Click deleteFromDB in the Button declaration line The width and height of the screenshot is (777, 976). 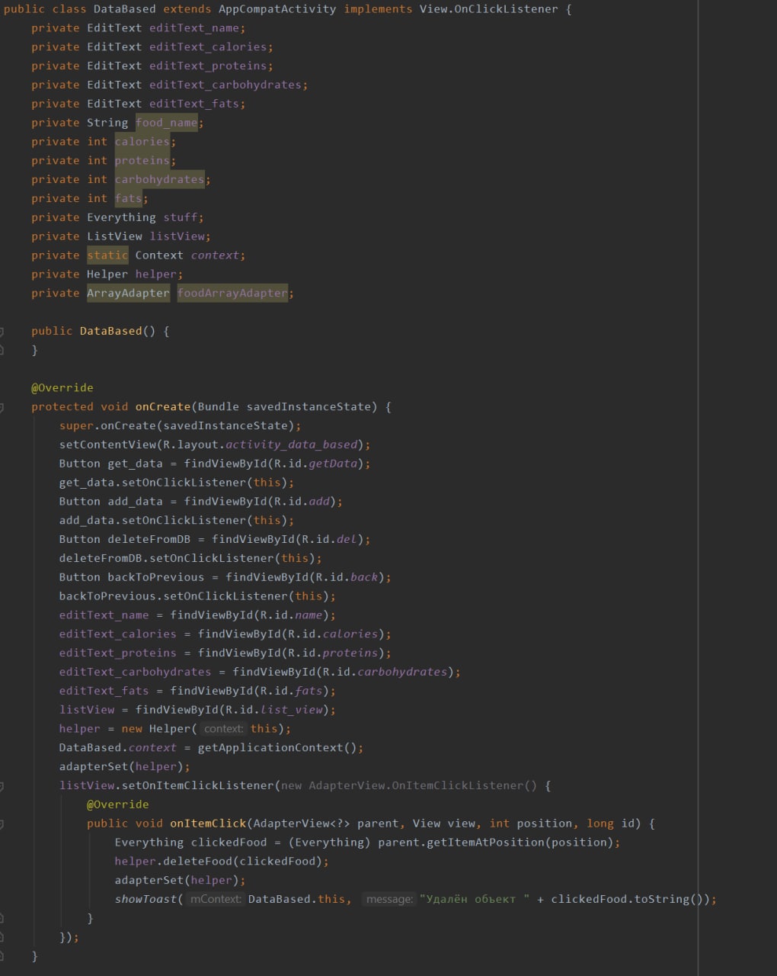point(149,539)
